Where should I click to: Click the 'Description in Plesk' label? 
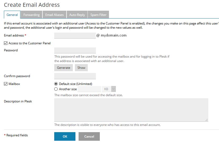click(x=18, y=101)
